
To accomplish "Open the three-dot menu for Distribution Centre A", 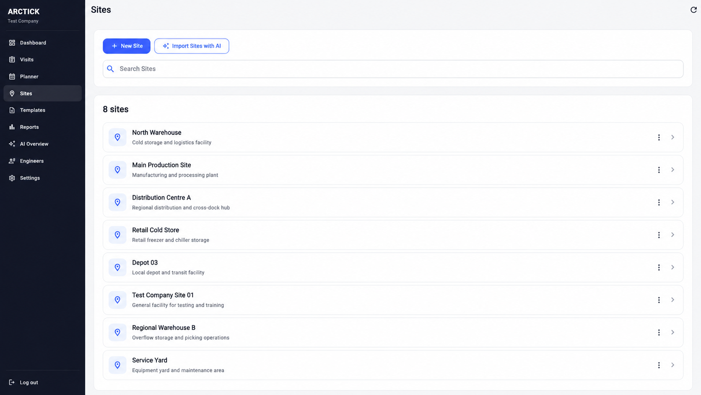I will (x=659, y=202).
